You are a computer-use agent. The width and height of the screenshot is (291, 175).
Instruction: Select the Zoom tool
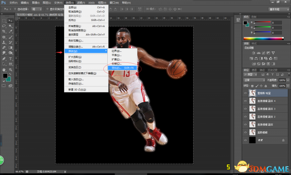click(x=10, y=70)
